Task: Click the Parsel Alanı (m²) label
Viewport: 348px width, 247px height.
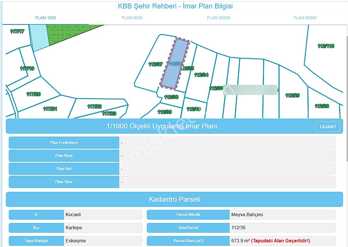Action: 188,241
